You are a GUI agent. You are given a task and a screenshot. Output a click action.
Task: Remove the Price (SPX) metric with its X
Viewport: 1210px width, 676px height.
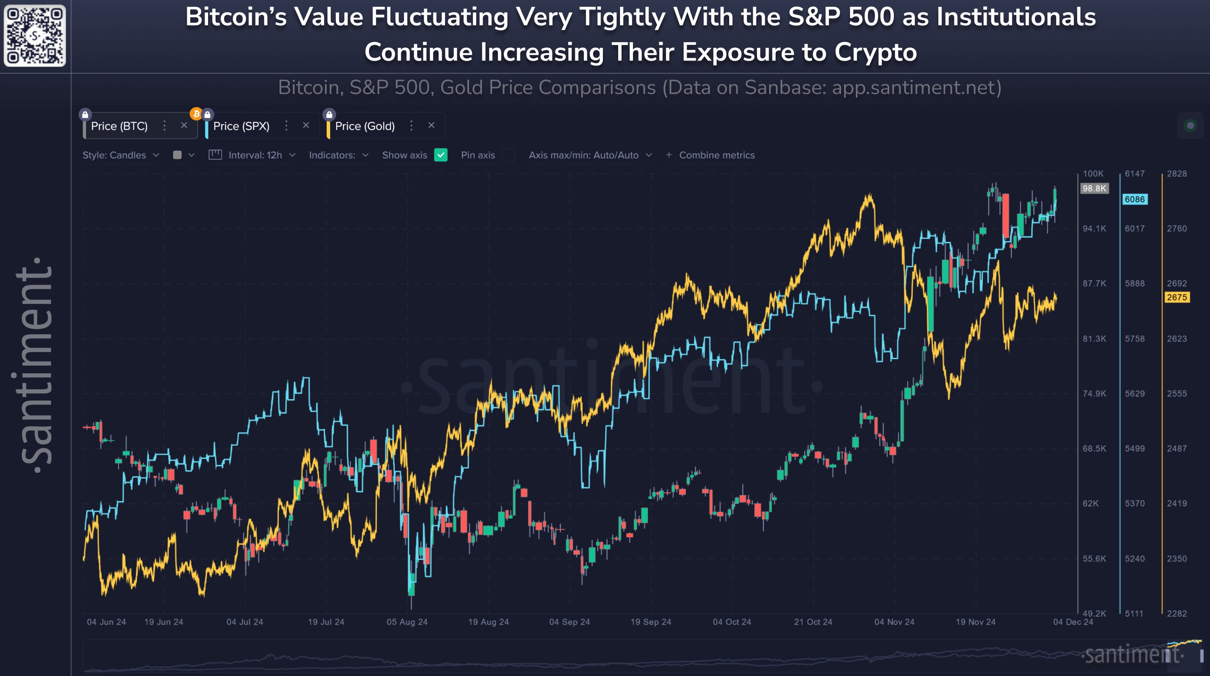(x=306, y=126)
